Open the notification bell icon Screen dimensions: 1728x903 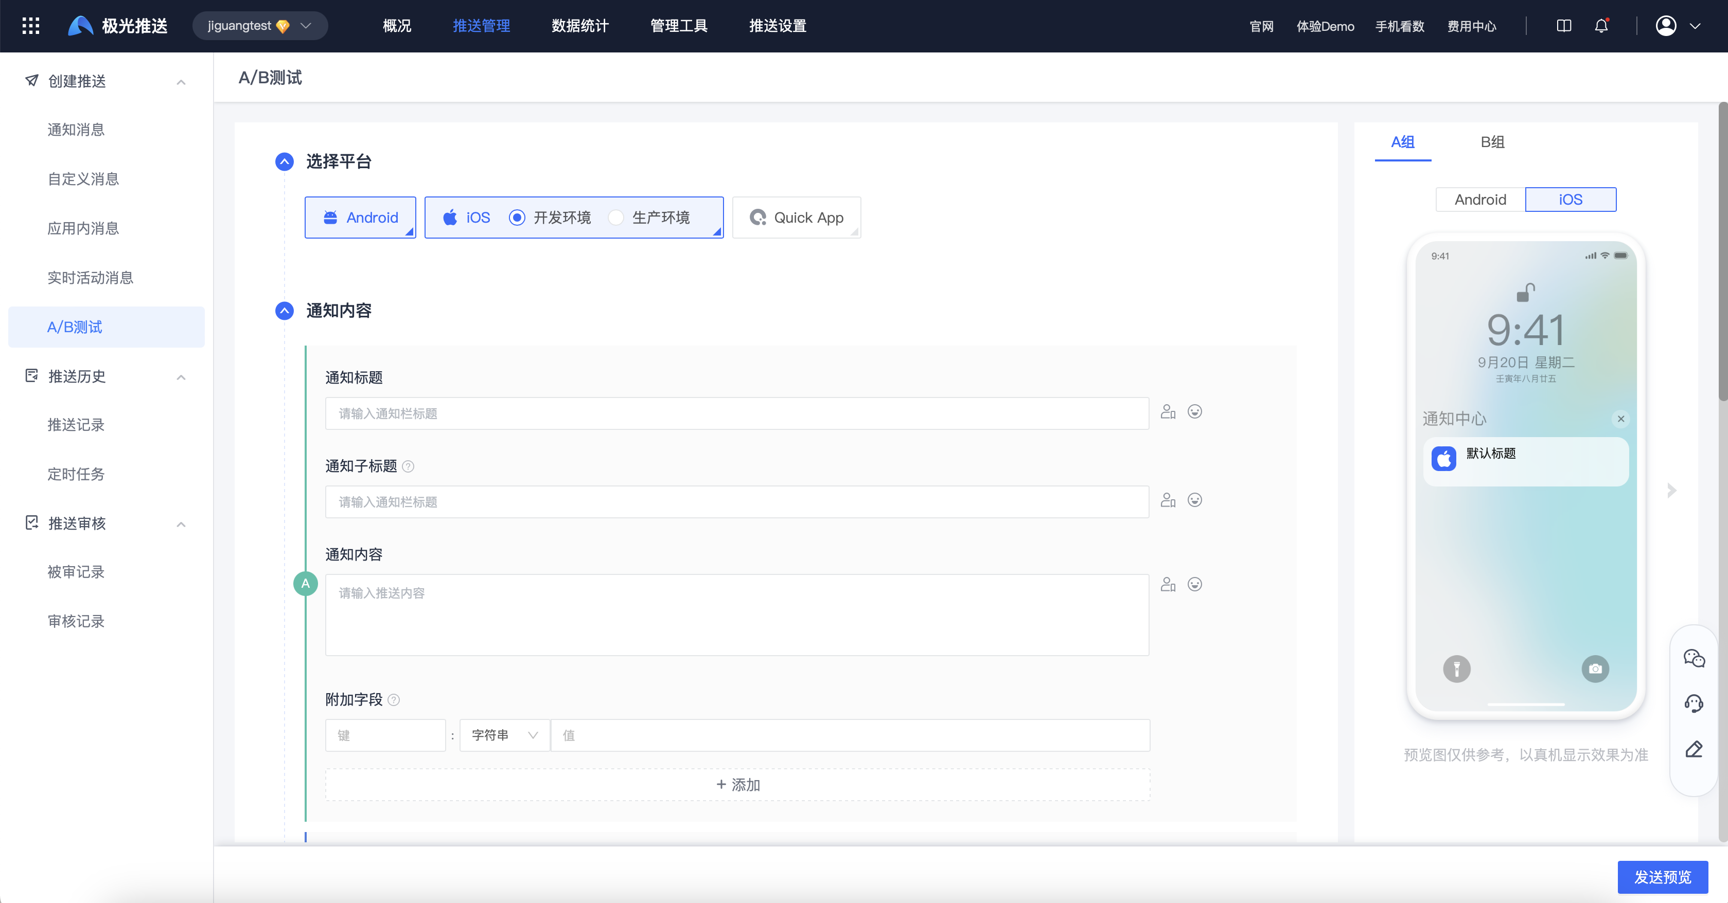click(1601, 26)
